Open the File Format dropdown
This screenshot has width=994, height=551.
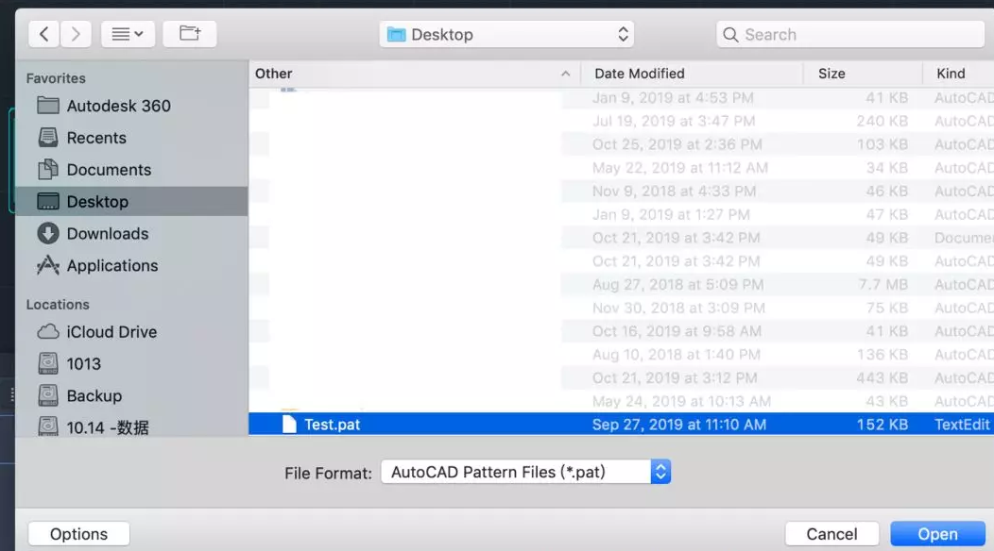pos(525,472)
